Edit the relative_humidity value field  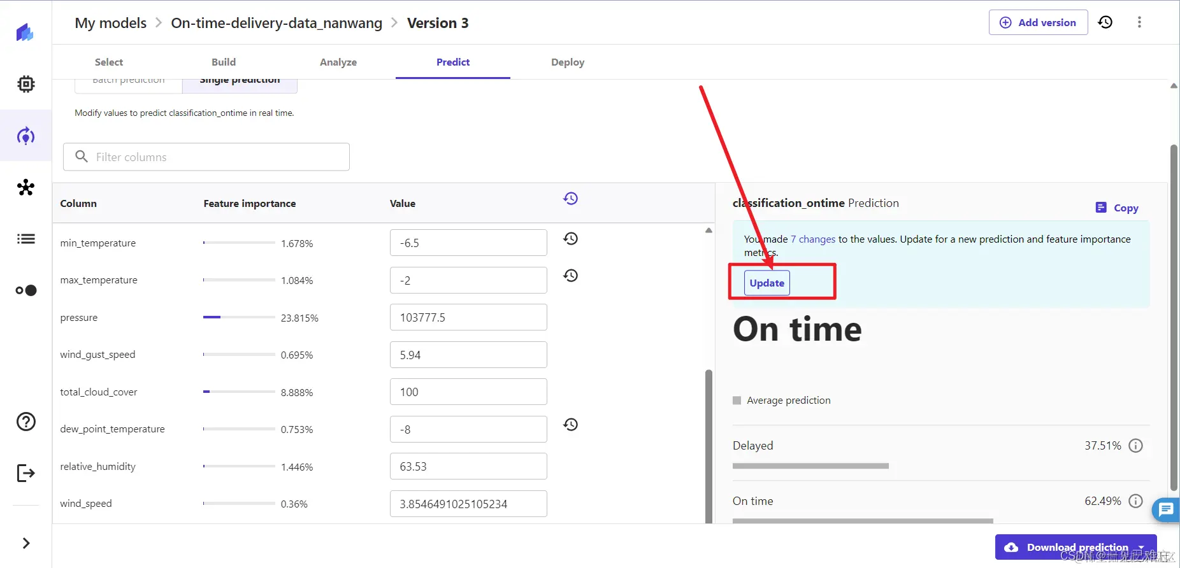468,466
